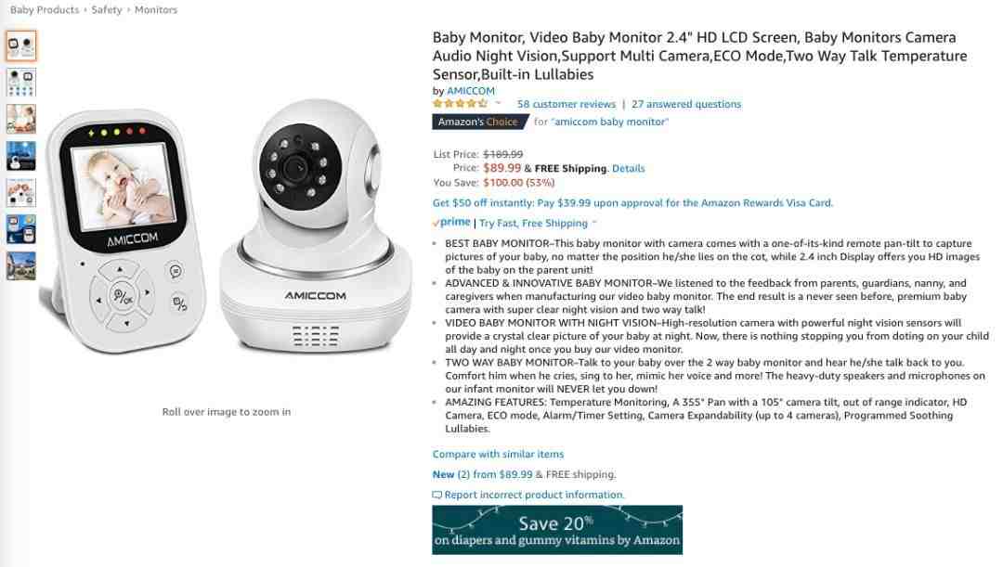The height and width of the screenshot is (567, 1003).
Task: Expand the Try Fast, Free Shipping dropdown
Action: coord(594,223)
